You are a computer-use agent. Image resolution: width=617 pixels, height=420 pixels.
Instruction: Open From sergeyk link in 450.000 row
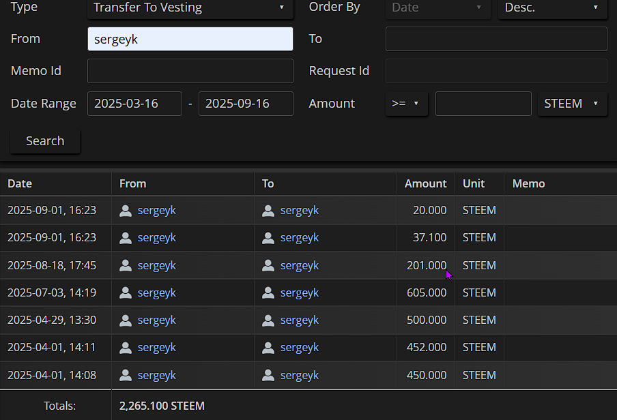(x=156, y=376)
